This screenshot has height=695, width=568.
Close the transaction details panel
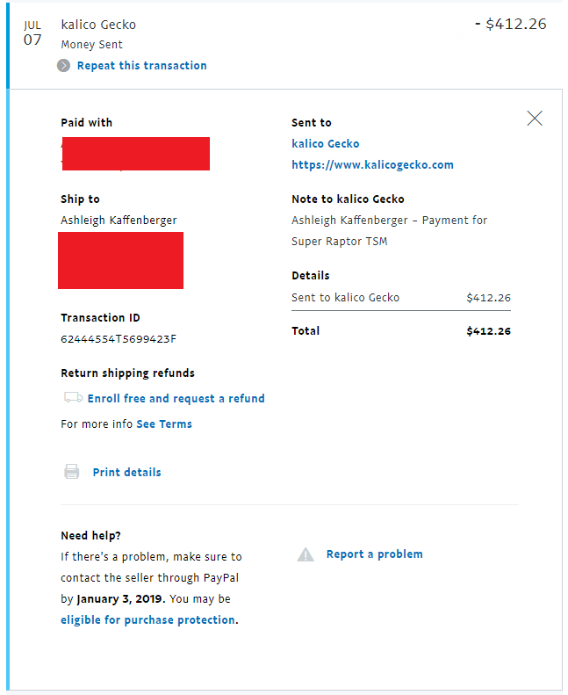pyautogui.click(x=535, y=119)
